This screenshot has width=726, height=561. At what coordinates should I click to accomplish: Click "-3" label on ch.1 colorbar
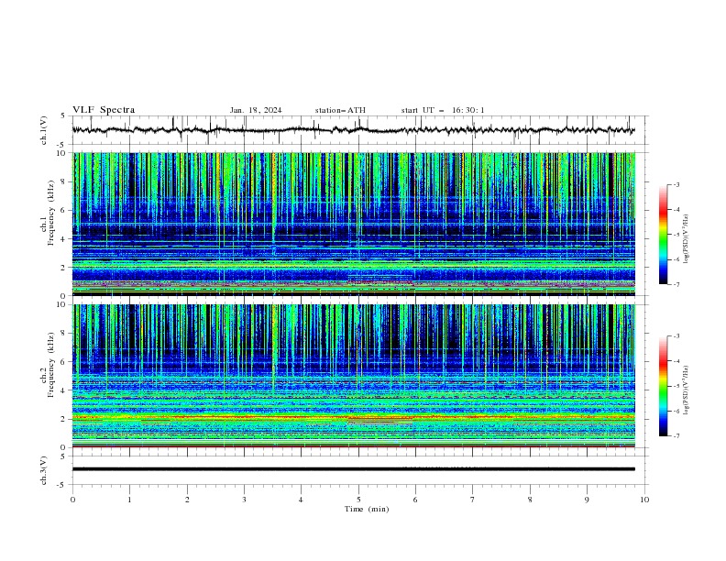(x=676, y=184)
